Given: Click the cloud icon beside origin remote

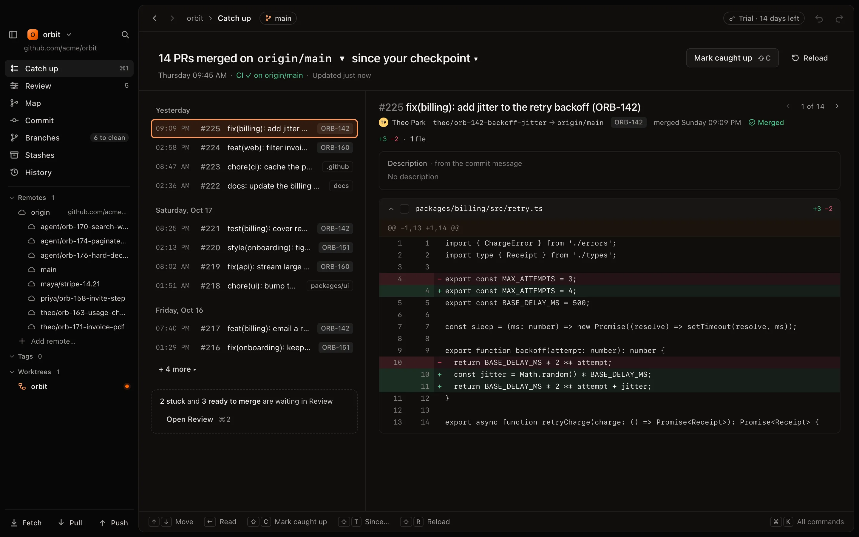Looking at the screenshot, I should tap(22, 212).
